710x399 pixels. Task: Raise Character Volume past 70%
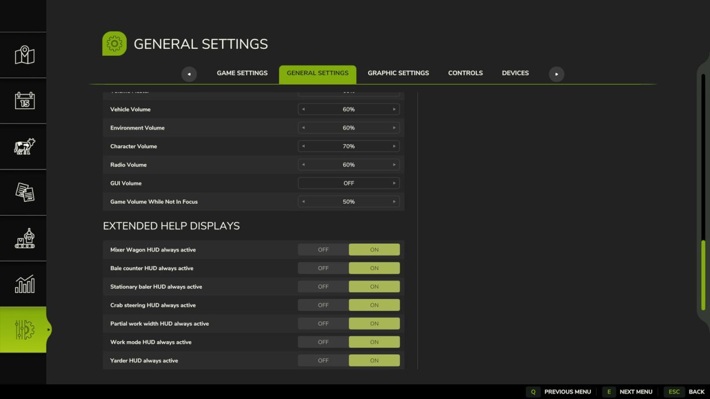[x=394, y=146]
